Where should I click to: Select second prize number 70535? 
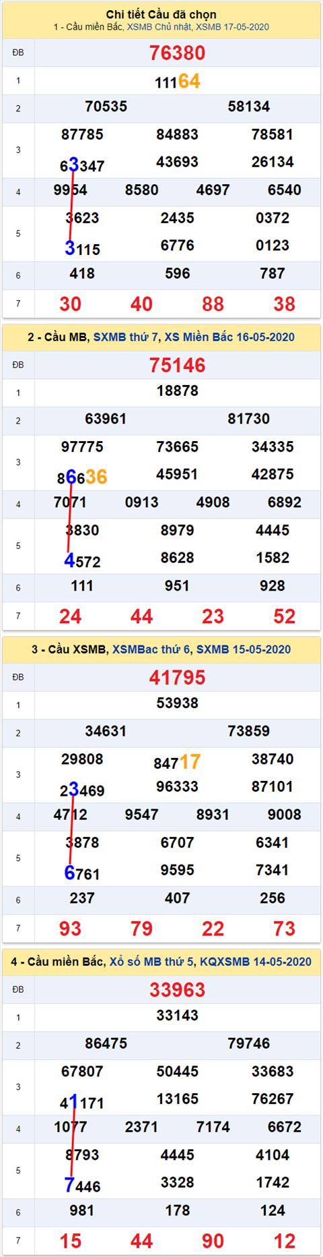106,107
